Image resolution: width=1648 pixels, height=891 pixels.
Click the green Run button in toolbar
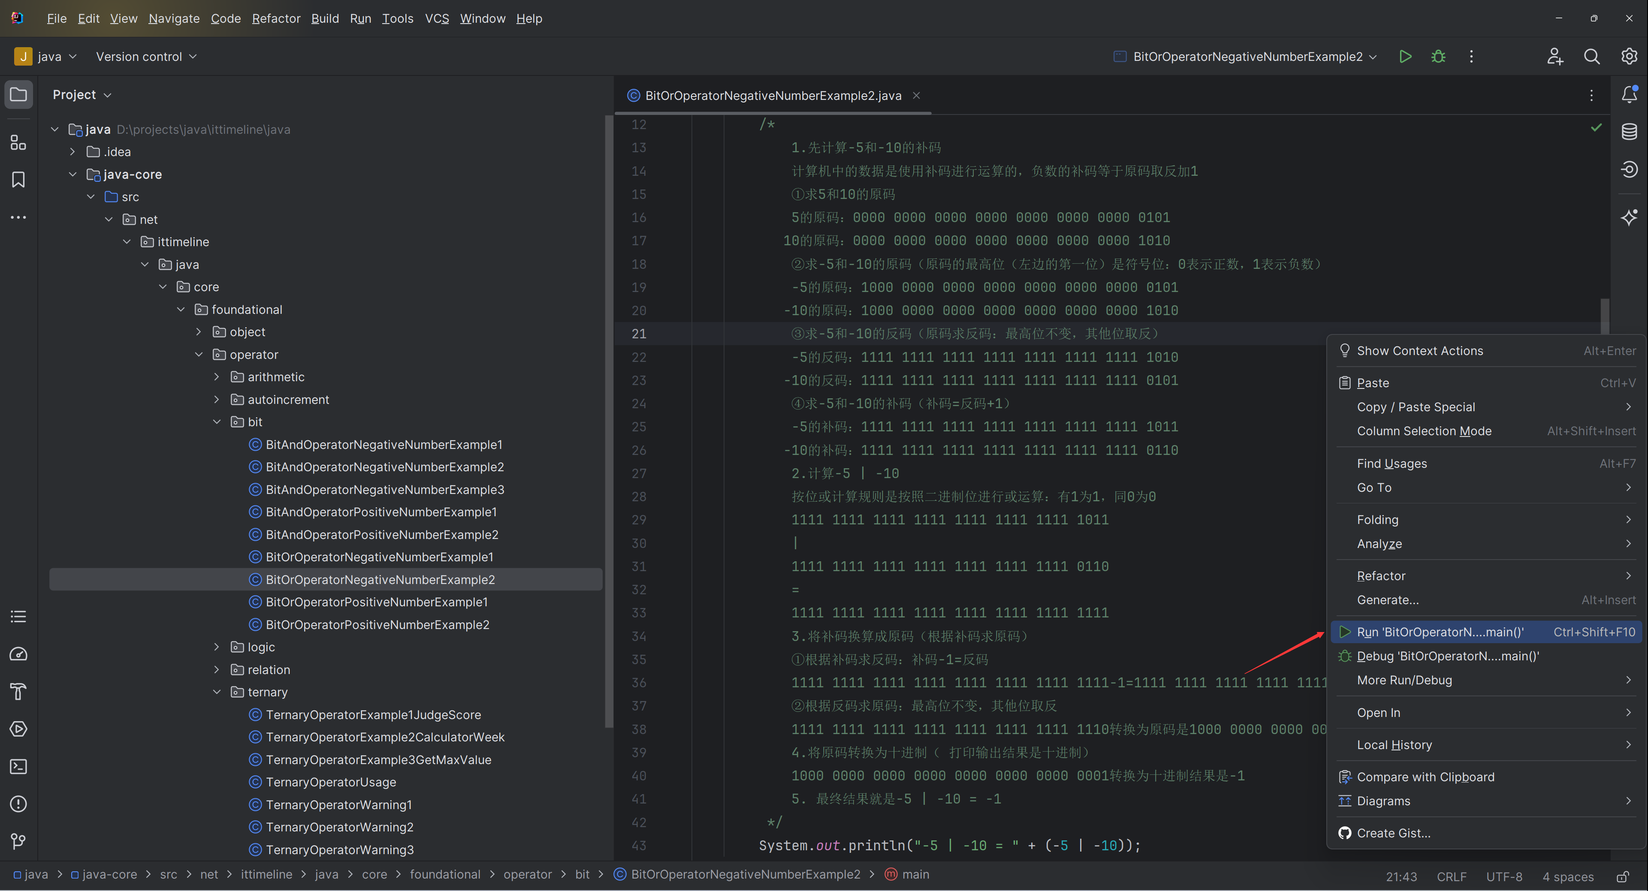pos(1405,56)
